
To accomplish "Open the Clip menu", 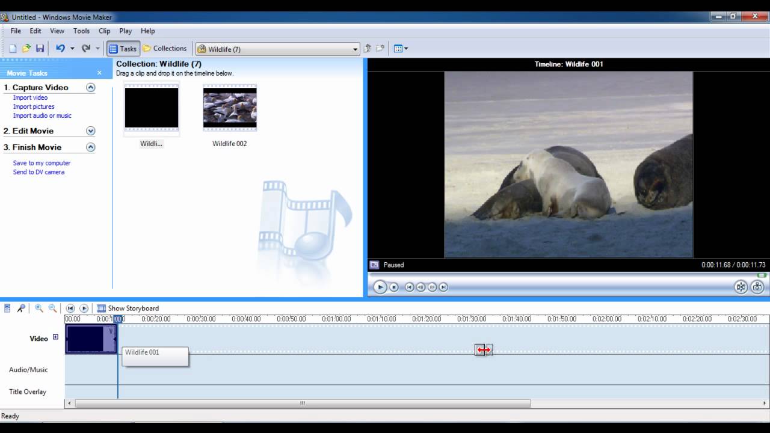I will tap(105, 31).
